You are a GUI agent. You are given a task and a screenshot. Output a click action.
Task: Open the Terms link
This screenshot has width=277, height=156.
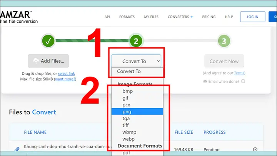(239, 73)
